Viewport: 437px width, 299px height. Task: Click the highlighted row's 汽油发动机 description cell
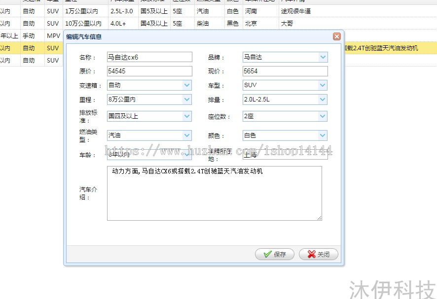click(381, 48)
